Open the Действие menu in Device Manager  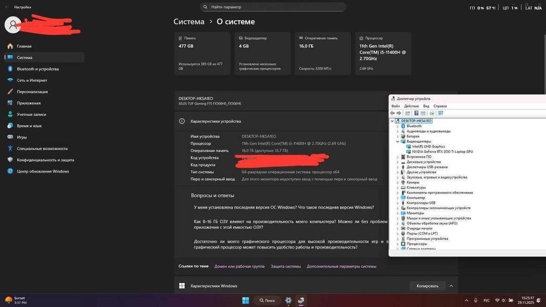point(411,106)
